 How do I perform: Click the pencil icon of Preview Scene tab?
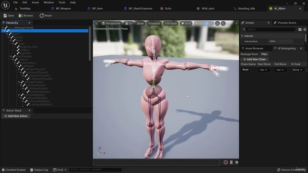pos(275,23)
